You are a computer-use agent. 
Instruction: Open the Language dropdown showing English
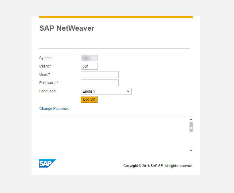point(106,91)
